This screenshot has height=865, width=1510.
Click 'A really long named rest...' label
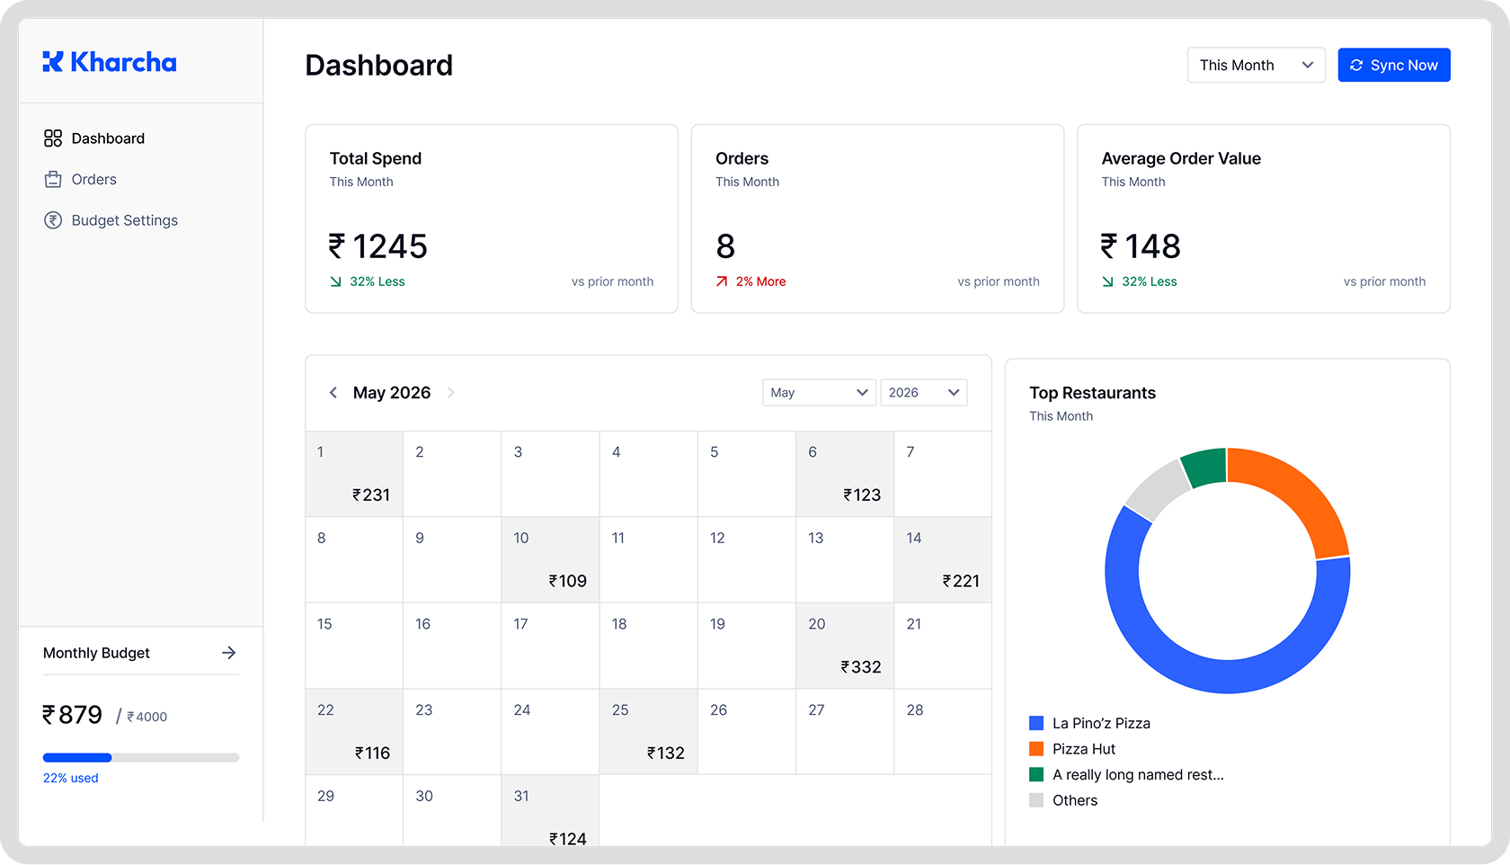click(x=1138, y=774)
